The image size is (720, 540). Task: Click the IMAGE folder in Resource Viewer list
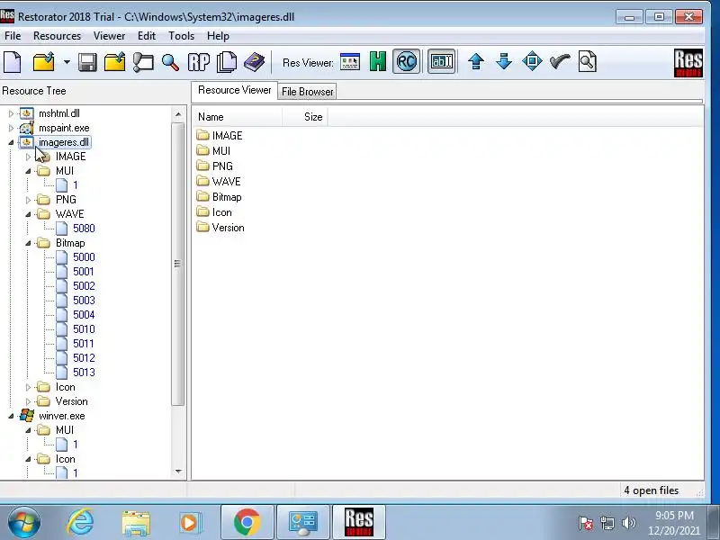click(x=220, y=136)
